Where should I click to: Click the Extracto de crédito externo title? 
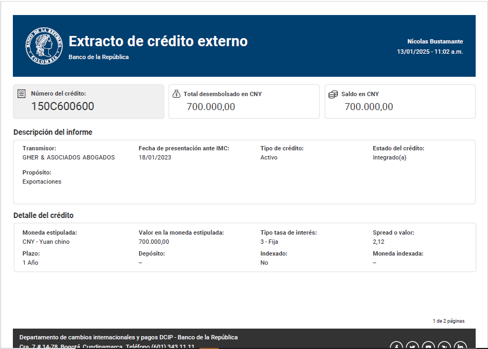[158, 41]
